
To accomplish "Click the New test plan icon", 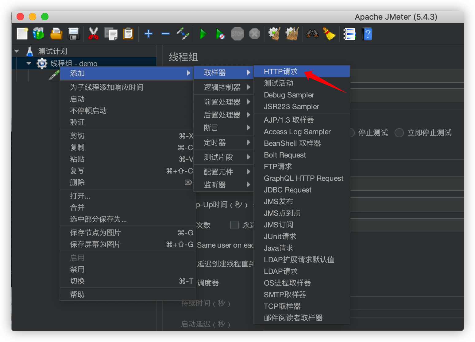I will 22,34.
